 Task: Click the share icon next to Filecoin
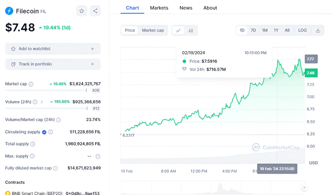click(95, 11)
